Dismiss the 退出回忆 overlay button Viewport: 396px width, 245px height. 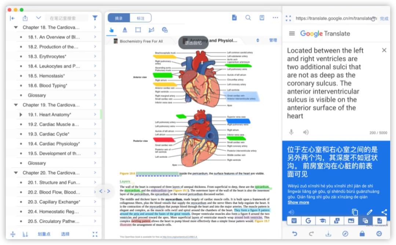pos(193,42)
